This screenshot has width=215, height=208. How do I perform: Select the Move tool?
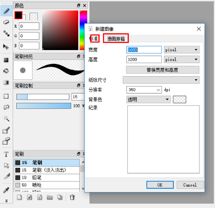tap(6, 46)
